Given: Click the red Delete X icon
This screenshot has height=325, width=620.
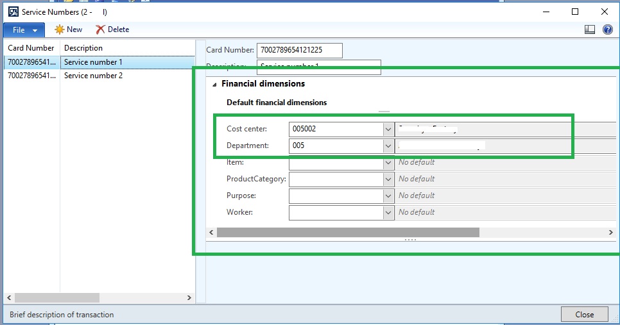Looking at the screenshot, I should [100, 29].
